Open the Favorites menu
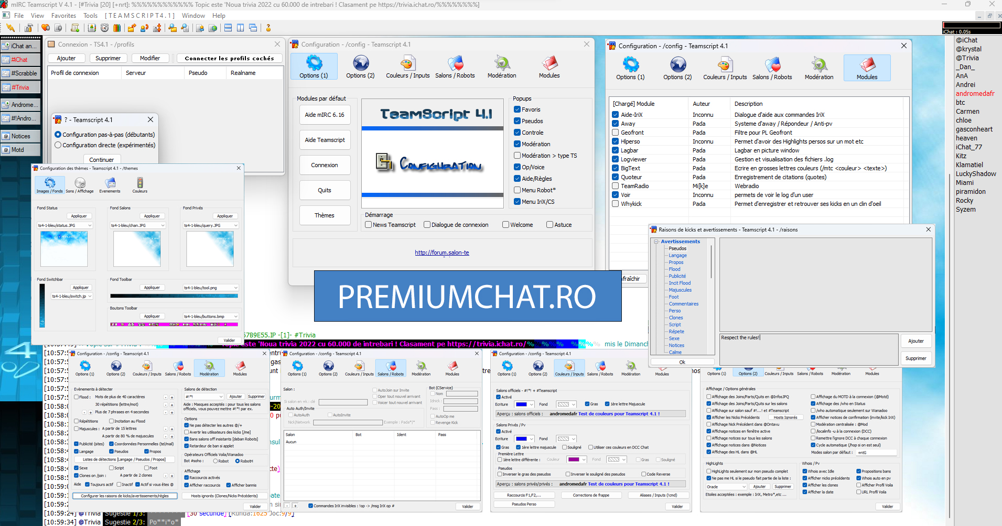 (x=63, y=16)
